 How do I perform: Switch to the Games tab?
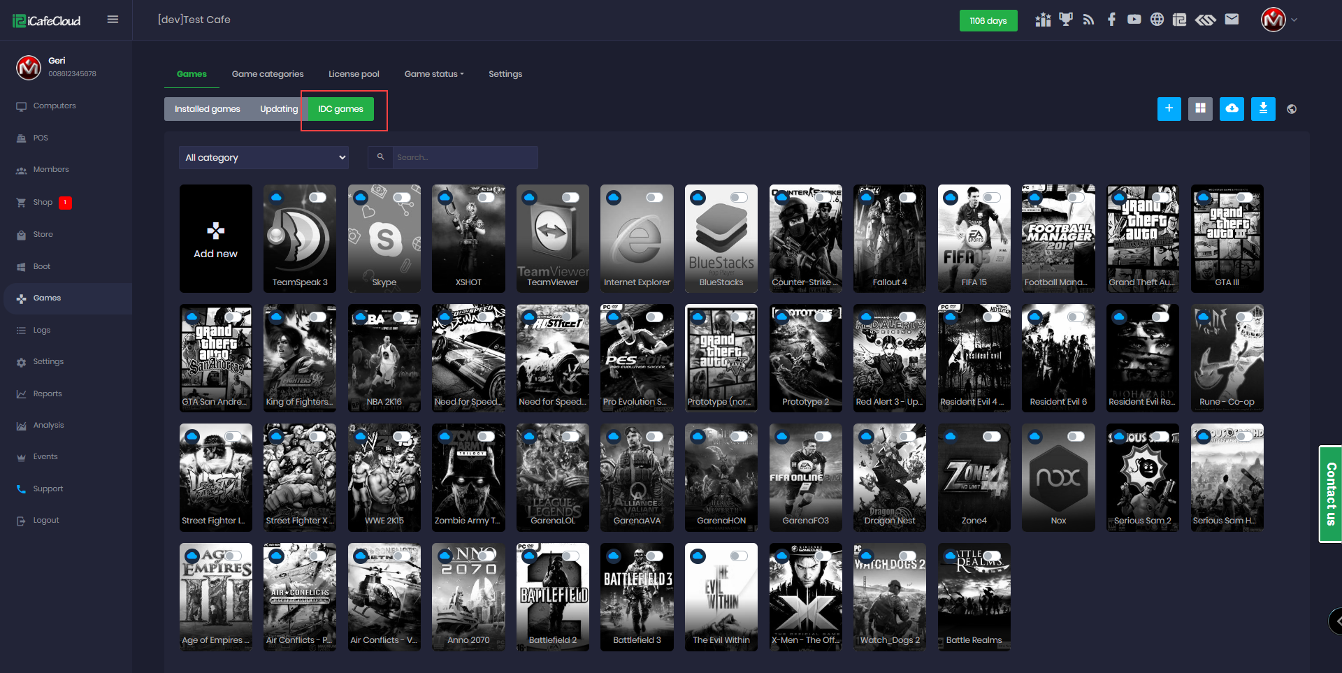(x=192, y=74)
